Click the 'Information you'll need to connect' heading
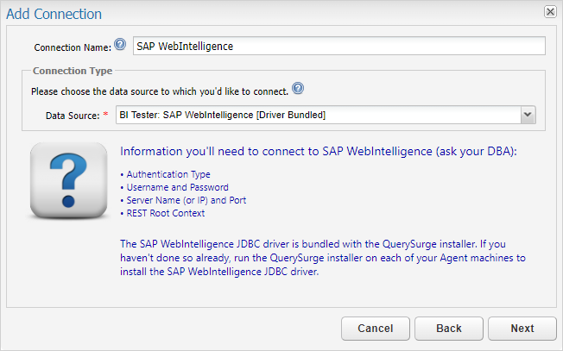Viewport: 563px width, 351px height. pyautogui.click(x=318, y=152)
